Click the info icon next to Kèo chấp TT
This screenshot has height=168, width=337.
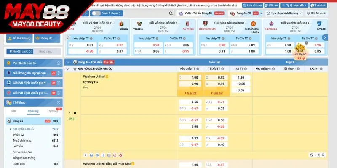click(x=197, y=68)
